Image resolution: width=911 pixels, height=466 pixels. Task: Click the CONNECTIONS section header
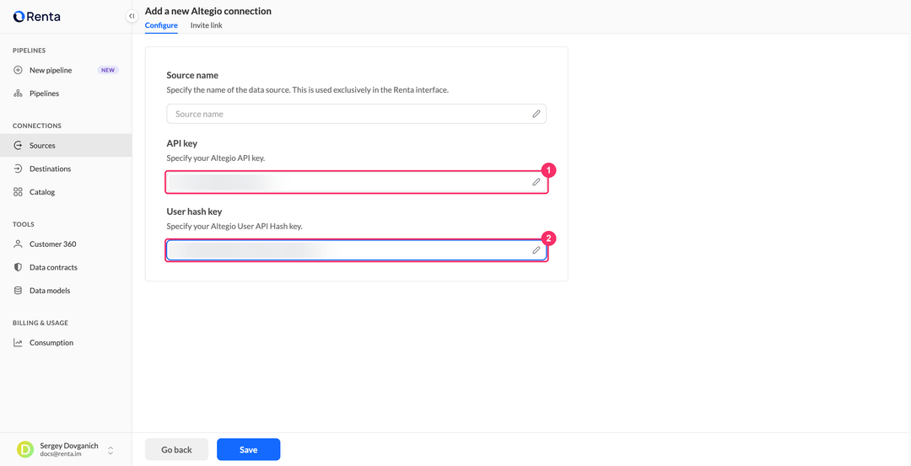(x=36, y=126)
